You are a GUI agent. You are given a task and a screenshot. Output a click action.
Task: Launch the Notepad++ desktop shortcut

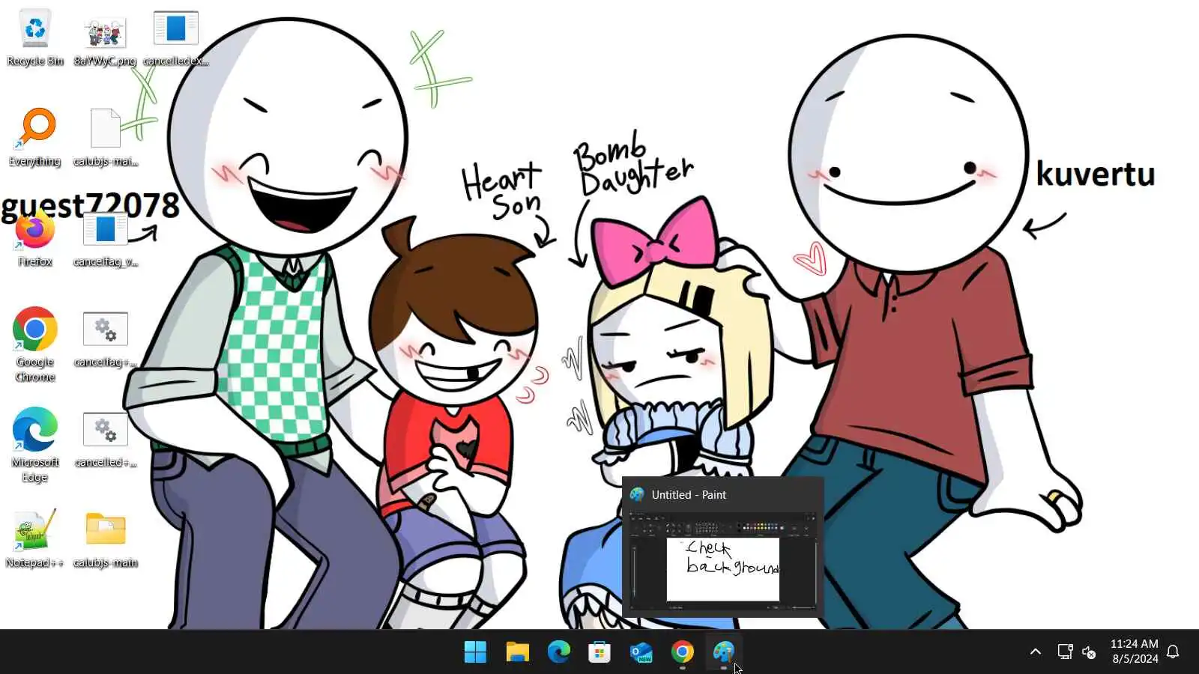pos(34,539)
